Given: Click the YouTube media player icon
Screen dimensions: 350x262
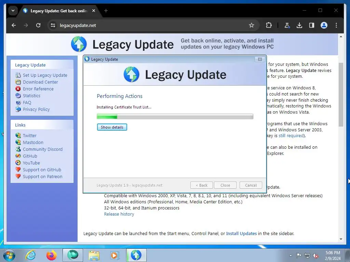Looking at the screenshot, I should [x=18, y=163].
